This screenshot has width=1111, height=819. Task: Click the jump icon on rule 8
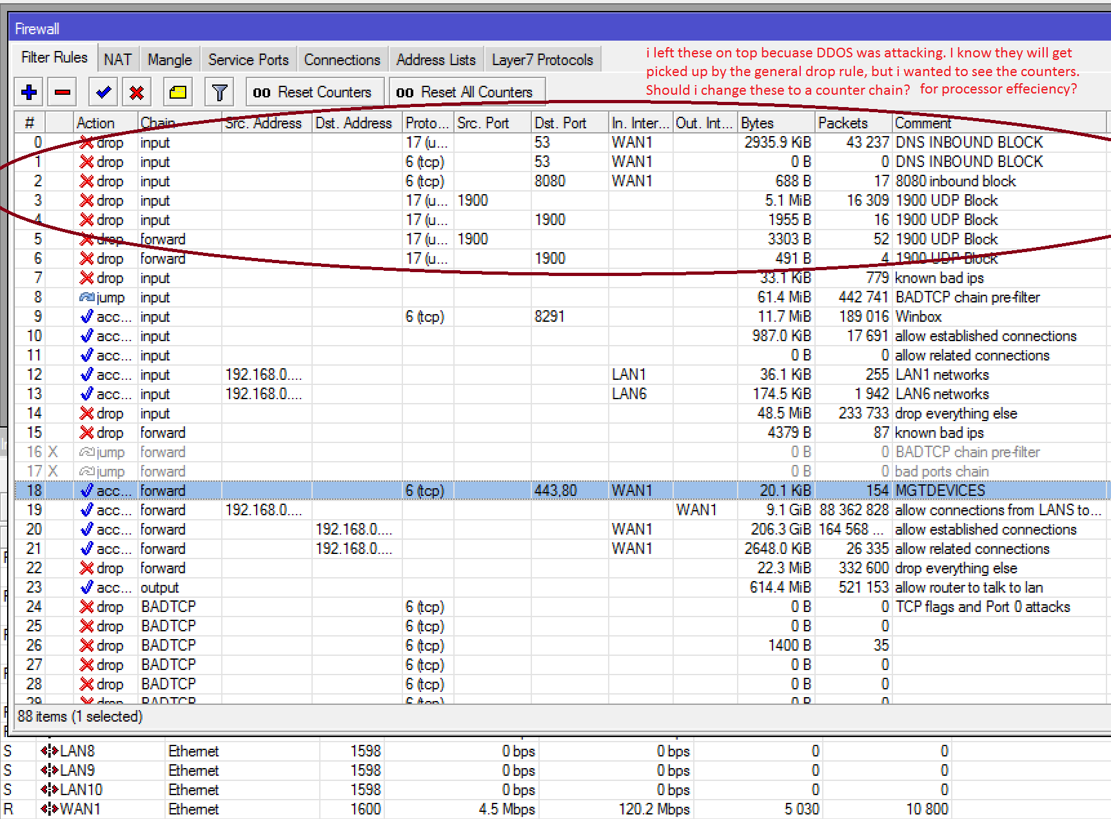point(87,297)
